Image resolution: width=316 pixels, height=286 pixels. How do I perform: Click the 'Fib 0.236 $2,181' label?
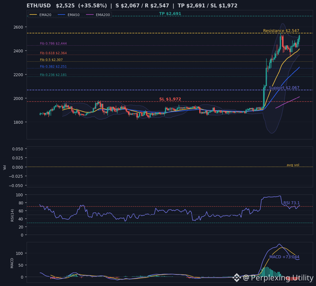[53, 75]
